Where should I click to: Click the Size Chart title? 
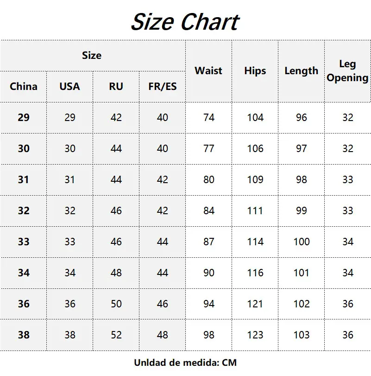click(x=185, y=22)
